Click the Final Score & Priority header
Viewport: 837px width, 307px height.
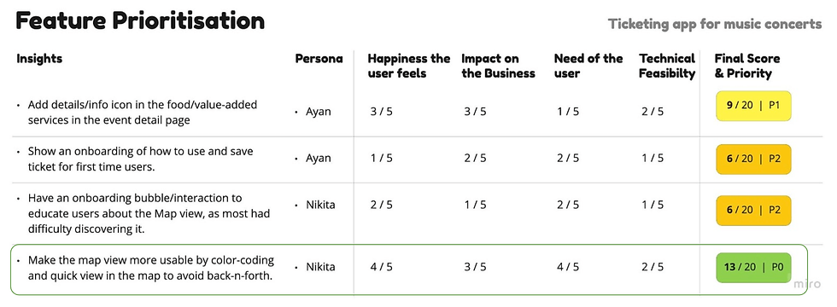click(x=747, y=66)
